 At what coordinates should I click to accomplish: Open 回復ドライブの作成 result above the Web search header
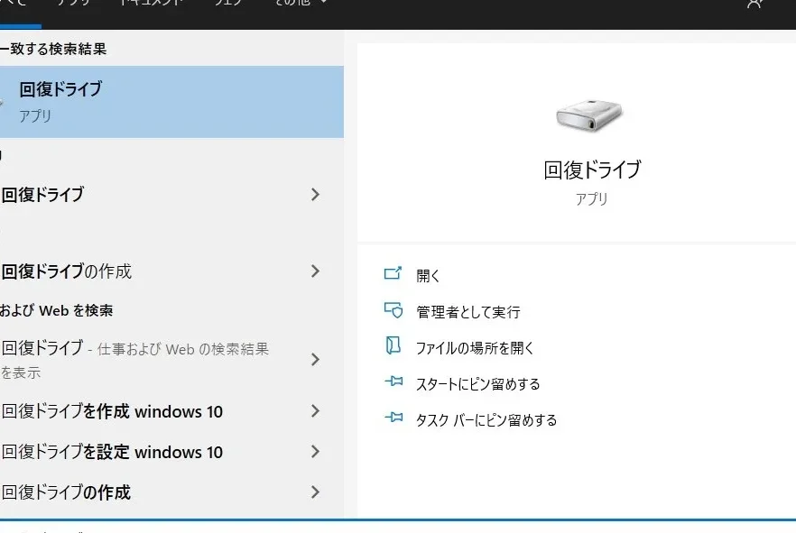point(68,271)
